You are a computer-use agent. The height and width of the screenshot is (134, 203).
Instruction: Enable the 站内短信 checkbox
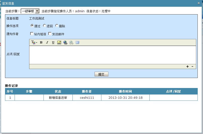tap(32, 34)
